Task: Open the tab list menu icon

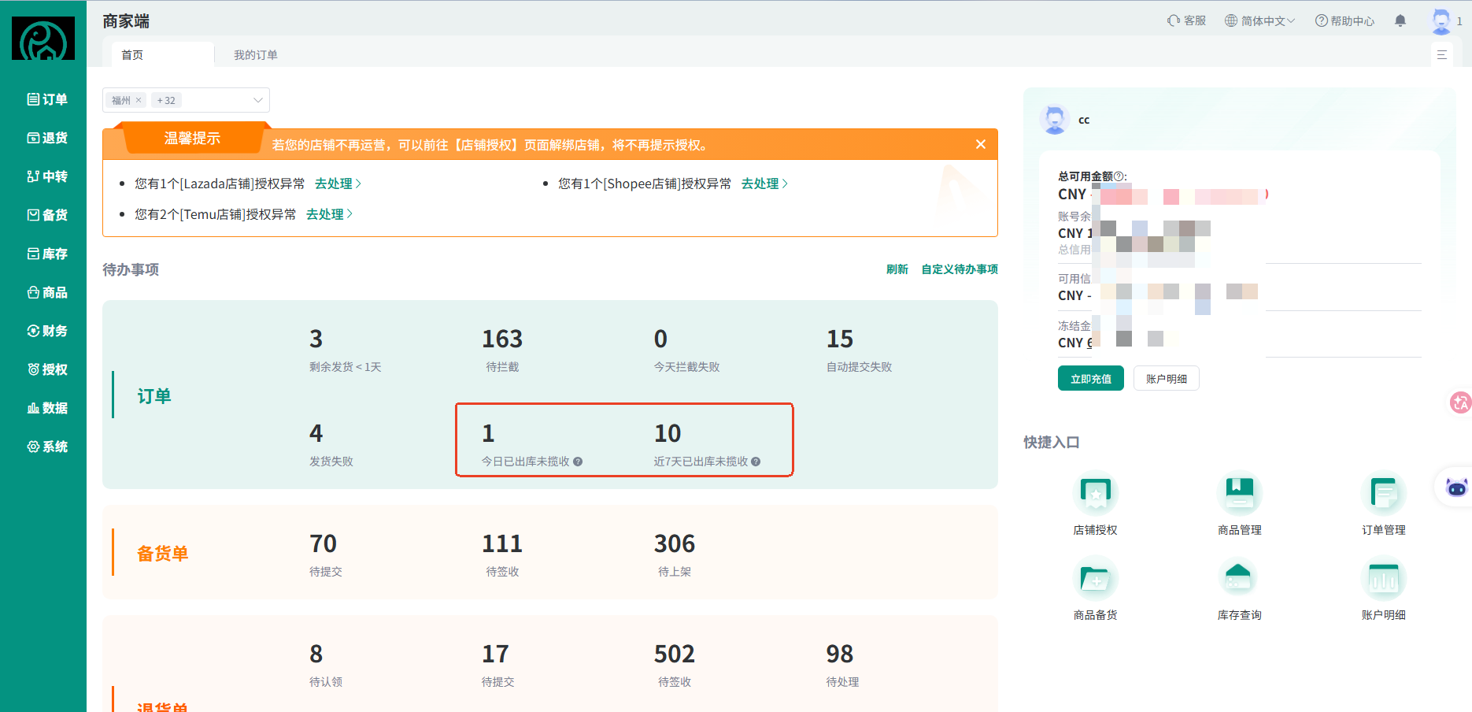Action: click(1442, 54)
